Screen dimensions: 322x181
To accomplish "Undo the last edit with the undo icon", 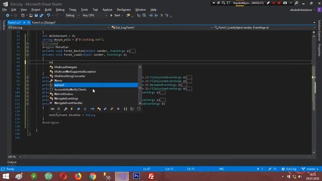I will tap(48, 16).
